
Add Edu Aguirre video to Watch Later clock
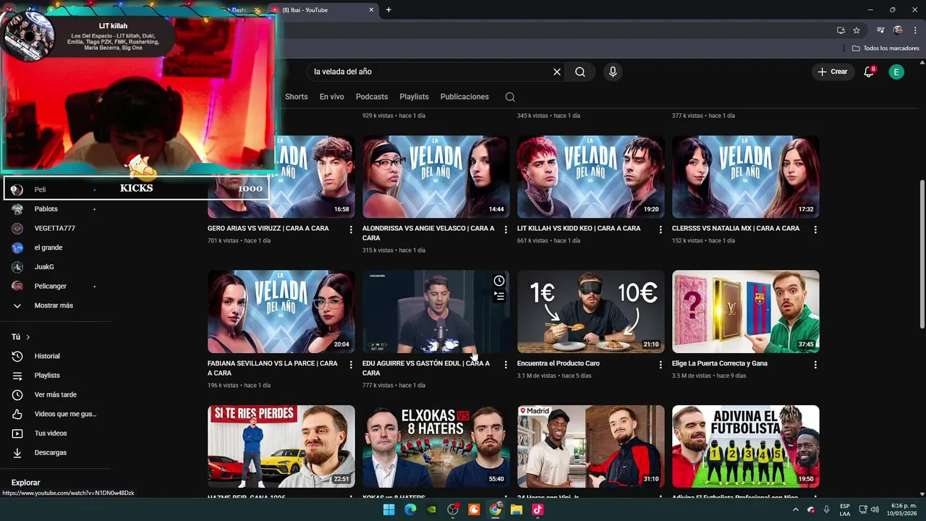499,281
